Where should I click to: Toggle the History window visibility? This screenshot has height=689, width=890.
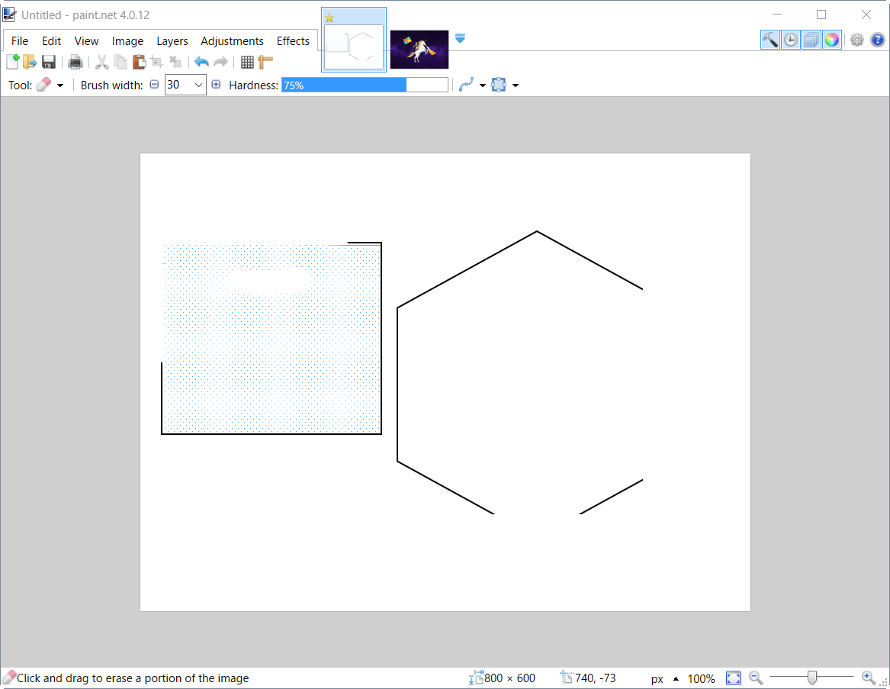791,39
